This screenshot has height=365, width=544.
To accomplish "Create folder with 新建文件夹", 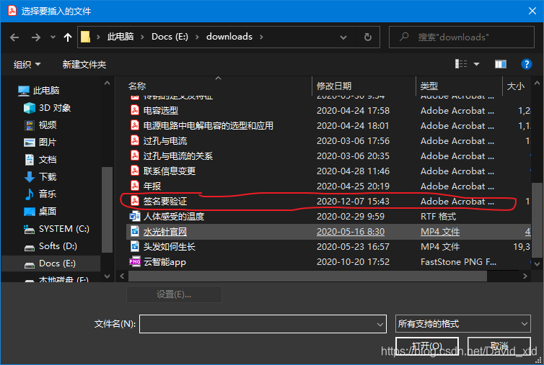I will tap(84, 64).
